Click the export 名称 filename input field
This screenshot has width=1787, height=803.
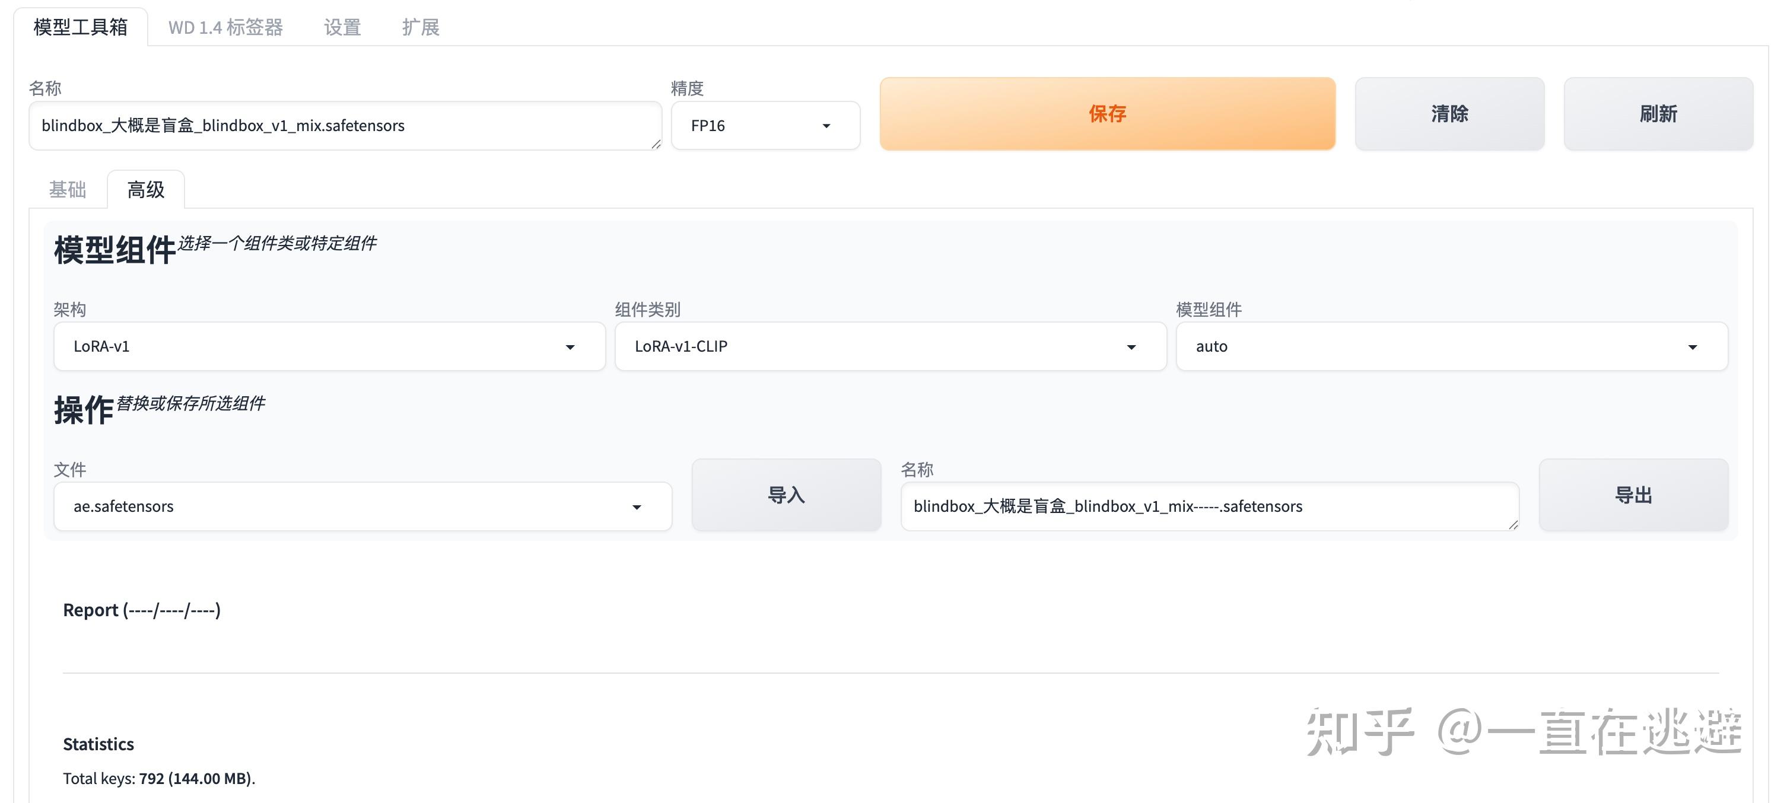click(x=1210, y=506)
